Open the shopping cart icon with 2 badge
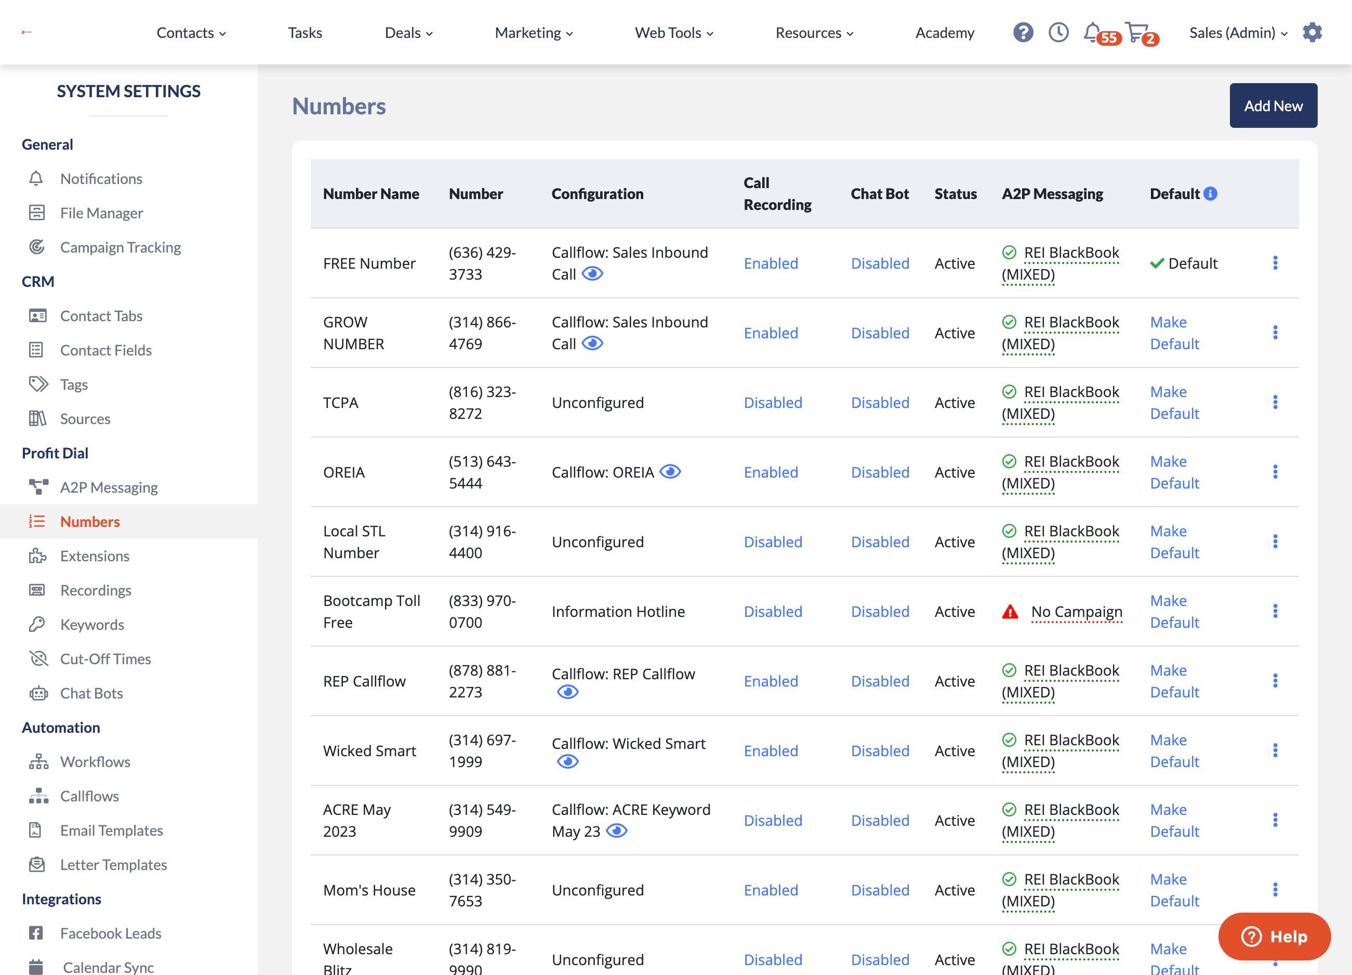The image size is (1352, 975). [1141, 33]
